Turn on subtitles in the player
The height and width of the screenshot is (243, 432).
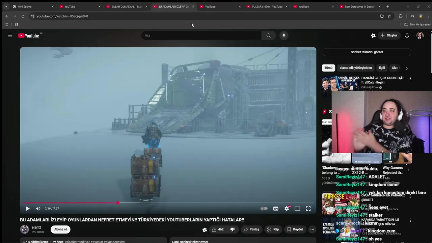276,209
